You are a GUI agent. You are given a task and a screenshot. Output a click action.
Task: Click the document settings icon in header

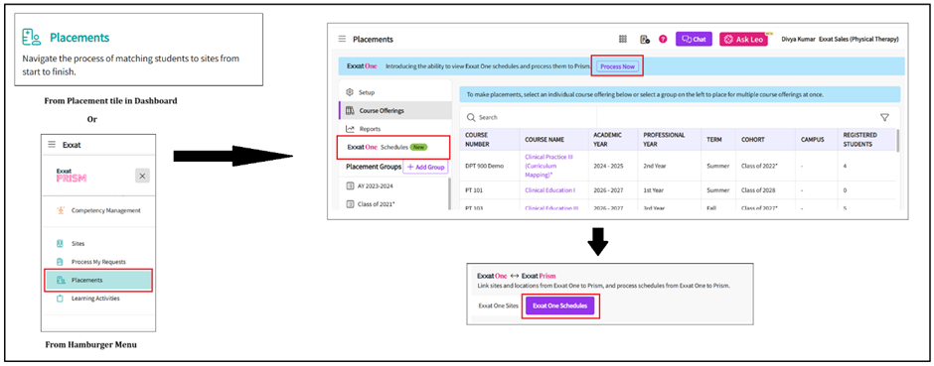click(644, 40)
